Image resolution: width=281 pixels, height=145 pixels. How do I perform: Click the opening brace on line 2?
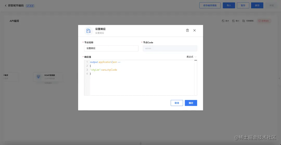[91, 66]
